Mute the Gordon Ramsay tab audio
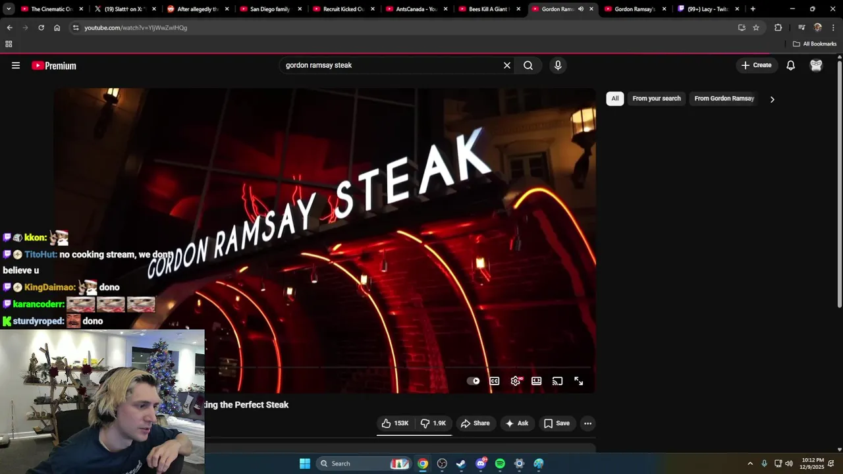This screenshot has width=843, height=474. [580, 9]
